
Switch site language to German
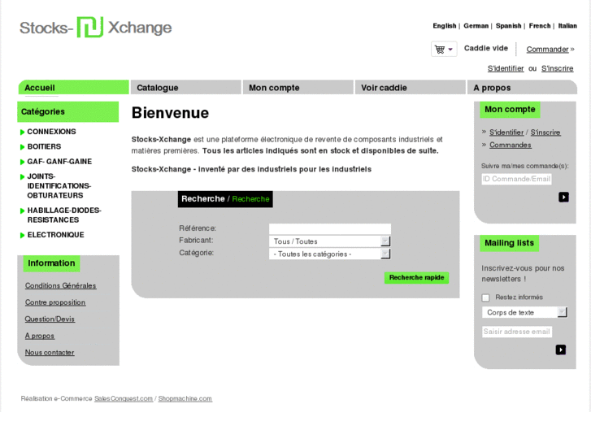476,26
